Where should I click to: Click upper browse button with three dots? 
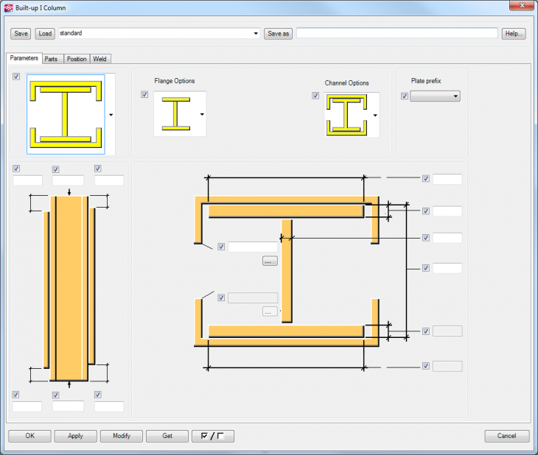[270, 261]
